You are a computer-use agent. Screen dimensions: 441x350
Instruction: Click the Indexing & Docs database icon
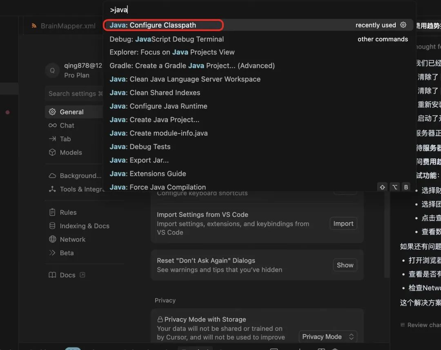pos(52,226)
